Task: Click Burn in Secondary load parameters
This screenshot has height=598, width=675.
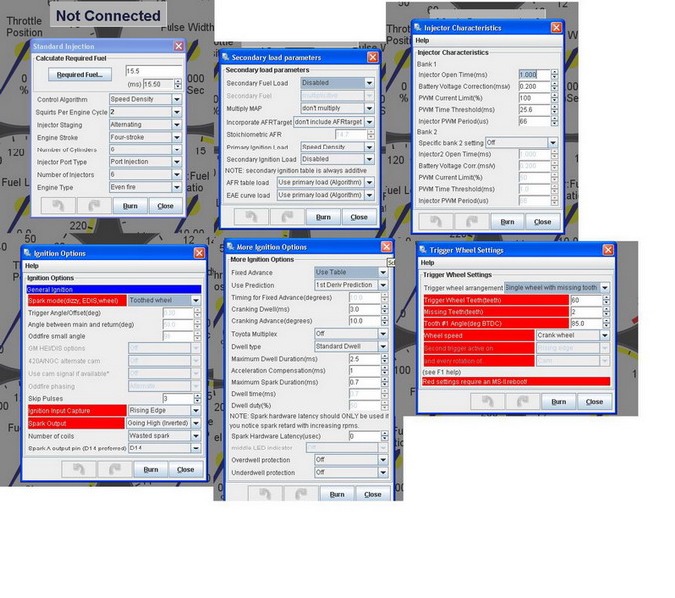Action: click(x=323, y=217)
